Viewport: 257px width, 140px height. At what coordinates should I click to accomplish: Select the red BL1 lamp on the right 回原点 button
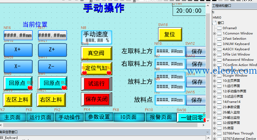click(64, 87)
